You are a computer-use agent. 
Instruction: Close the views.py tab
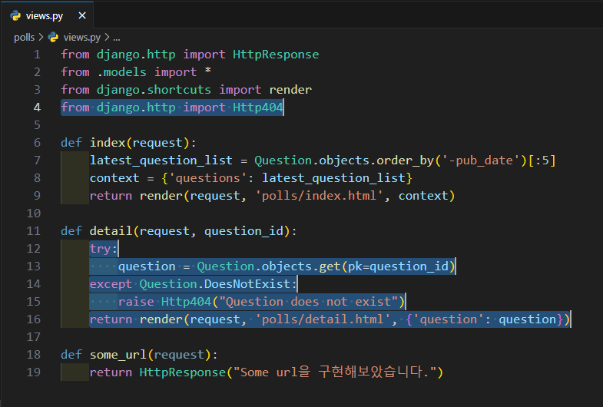click(x=82, y=15)
